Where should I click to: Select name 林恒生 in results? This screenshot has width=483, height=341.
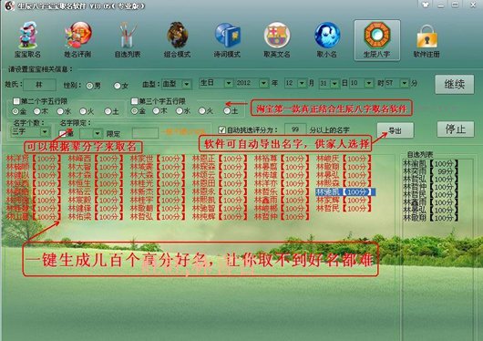point(95,183)
